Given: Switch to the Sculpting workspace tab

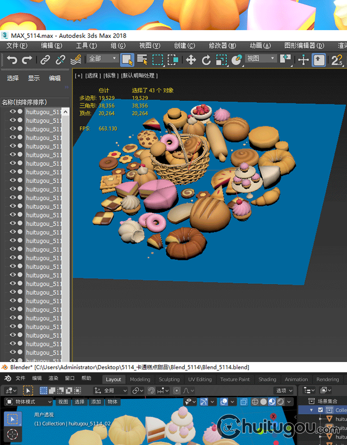Looking at the screenshot, I should coord(169,379).
